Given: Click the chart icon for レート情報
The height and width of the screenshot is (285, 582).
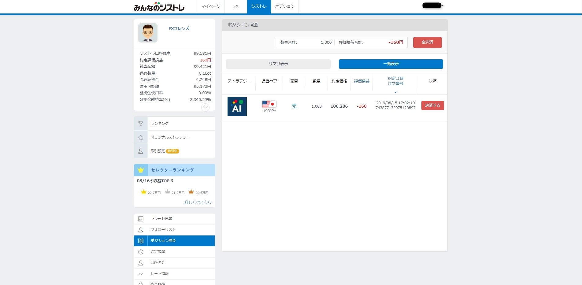Looking at the screenshot, I should click(x=141, y=274).
